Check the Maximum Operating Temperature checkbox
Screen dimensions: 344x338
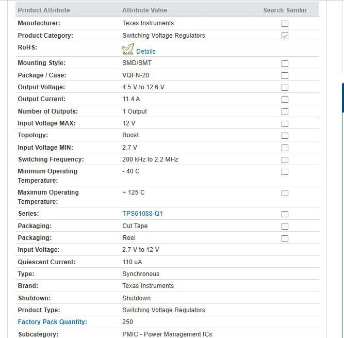point(285,193)
